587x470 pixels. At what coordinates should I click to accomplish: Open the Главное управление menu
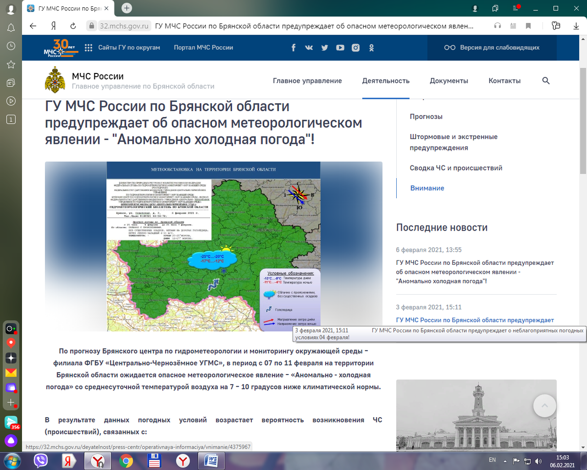pyautogui.click(x=307, y=81)
